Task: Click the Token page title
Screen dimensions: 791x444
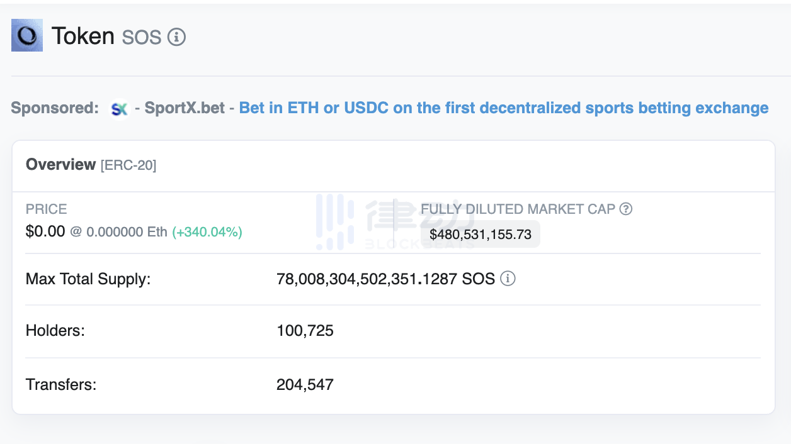Action: pyautogui.click(x=83, y=36)
